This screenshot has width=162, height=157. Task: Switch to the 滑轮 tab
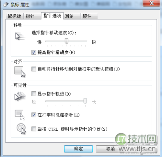click(72, 16)
